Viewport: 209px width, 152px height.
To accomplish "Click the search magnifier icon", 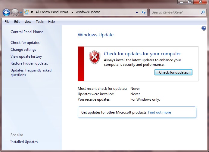I will click(x=203, y=13).
